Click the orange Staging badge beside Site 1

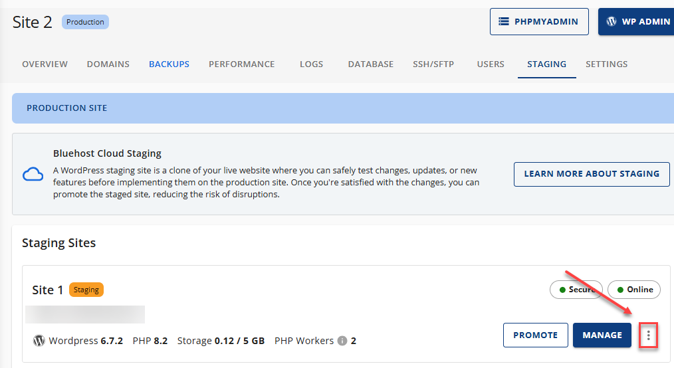pos(86,290)
